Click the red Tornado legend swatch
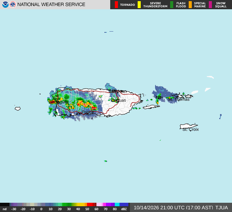232x212 pixels. point(116,5)
